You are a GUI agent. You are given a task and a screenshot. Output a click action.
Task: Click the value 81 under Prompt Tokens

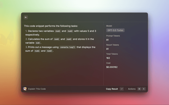(108, 40)
